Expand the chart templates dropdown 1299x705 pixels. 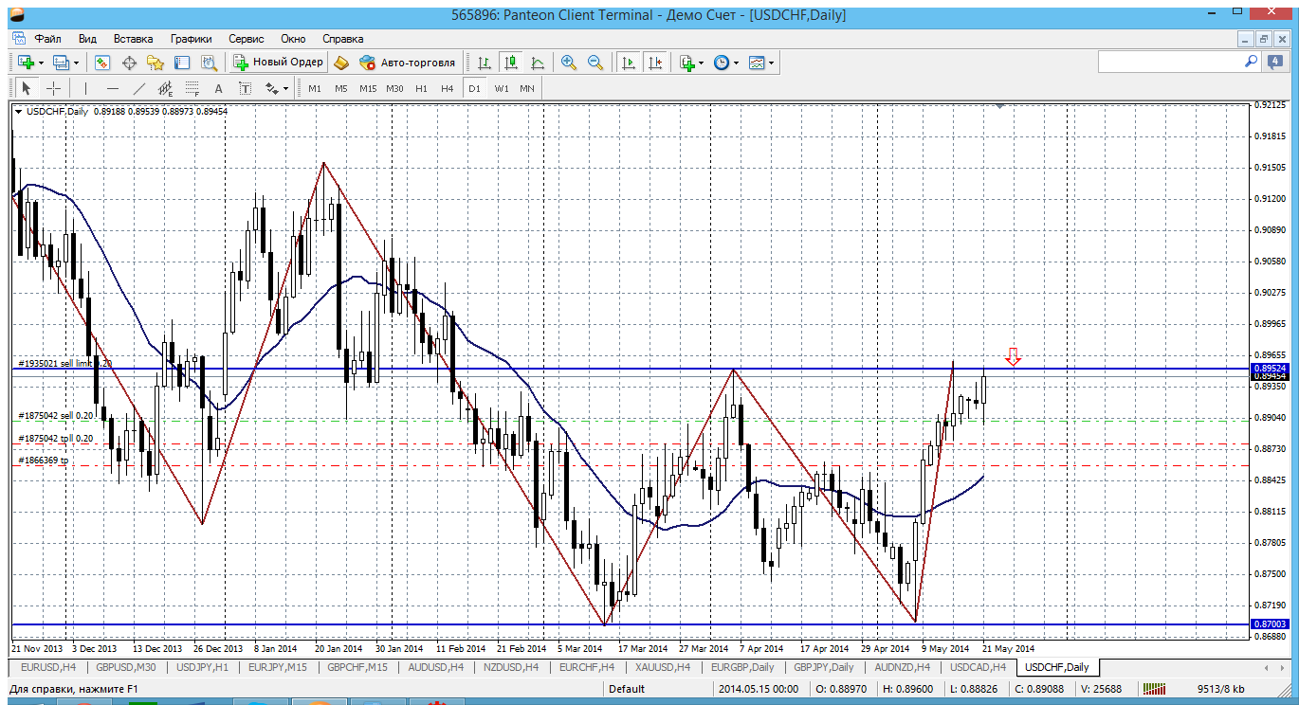771,63
